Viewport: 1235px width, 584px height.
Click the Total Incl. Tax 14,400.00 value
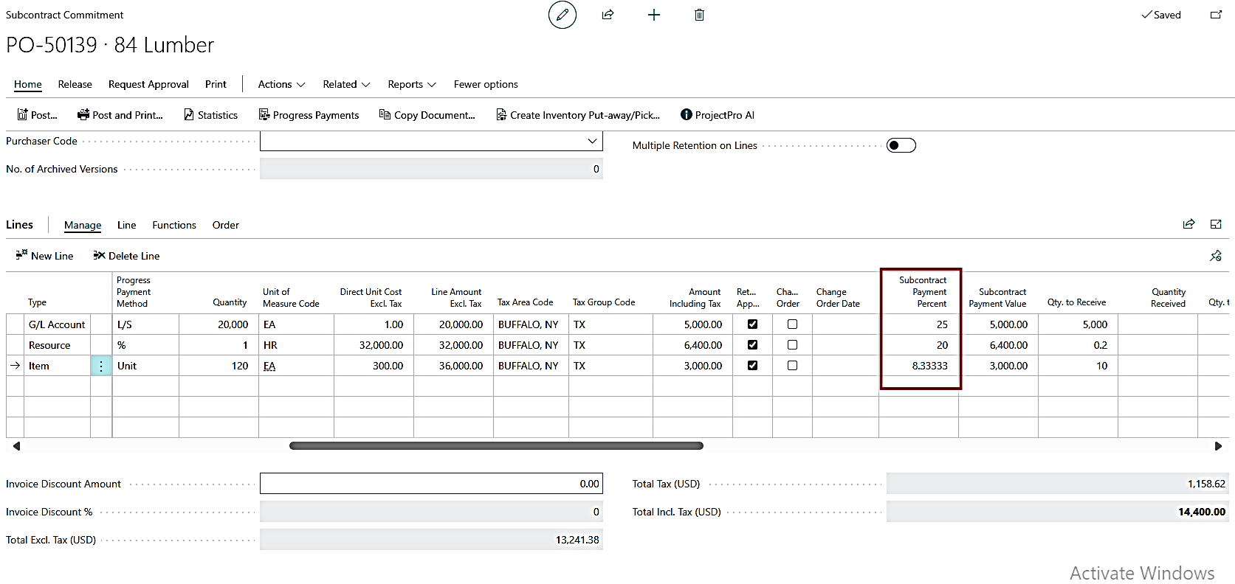(x=1058, y=512)
